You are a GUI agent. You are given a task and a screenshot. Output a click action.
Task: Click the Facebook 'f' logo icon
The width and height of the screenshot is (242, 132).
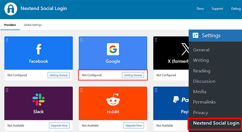tap(38, 49)
